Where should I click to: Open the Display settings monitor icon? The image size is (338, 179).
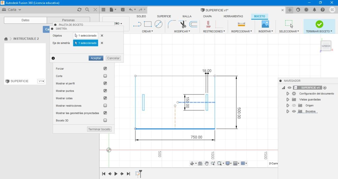pos(228,163)
